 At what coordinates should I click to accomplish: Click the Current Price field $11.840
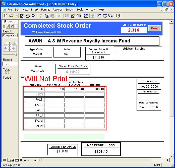click(x=98, y=57)
